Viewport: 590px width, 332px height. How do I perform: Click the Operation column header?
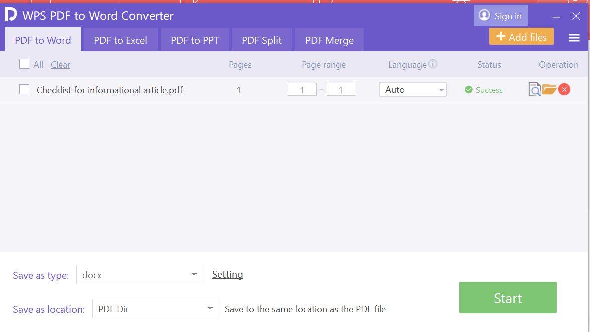click(559, 65)
